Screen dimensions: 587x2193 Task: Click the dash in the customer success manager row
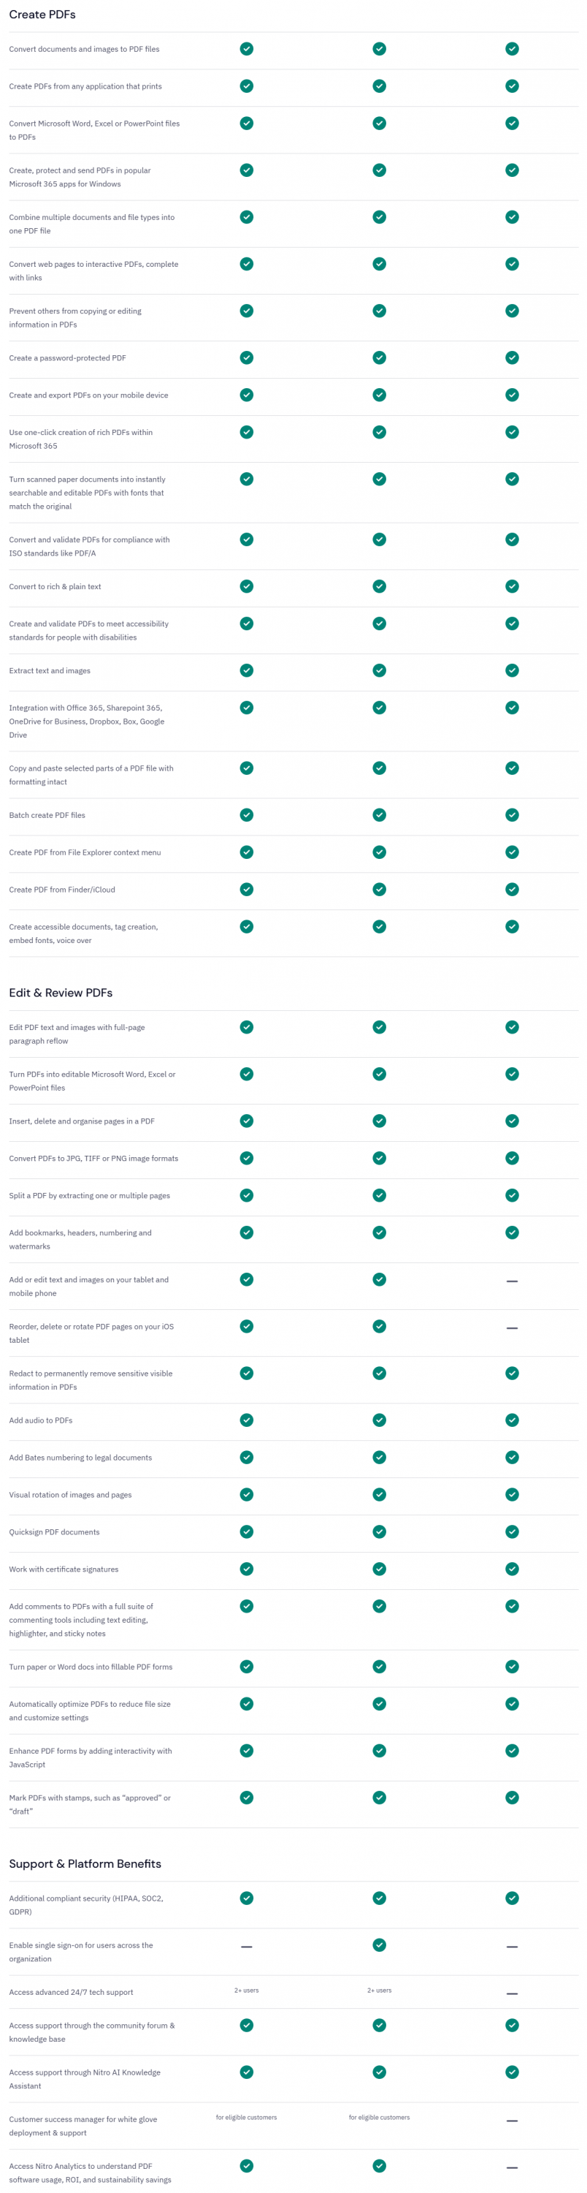tap(512, 2121)
